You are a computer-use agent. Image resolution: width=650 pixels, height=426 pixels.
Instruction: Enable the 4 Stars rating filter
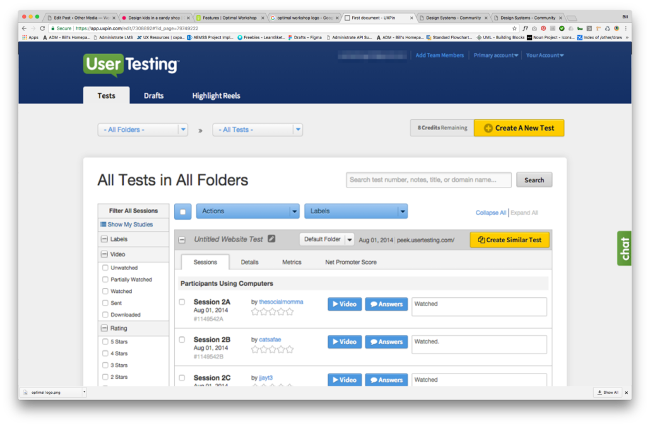(x=105, y=353)
